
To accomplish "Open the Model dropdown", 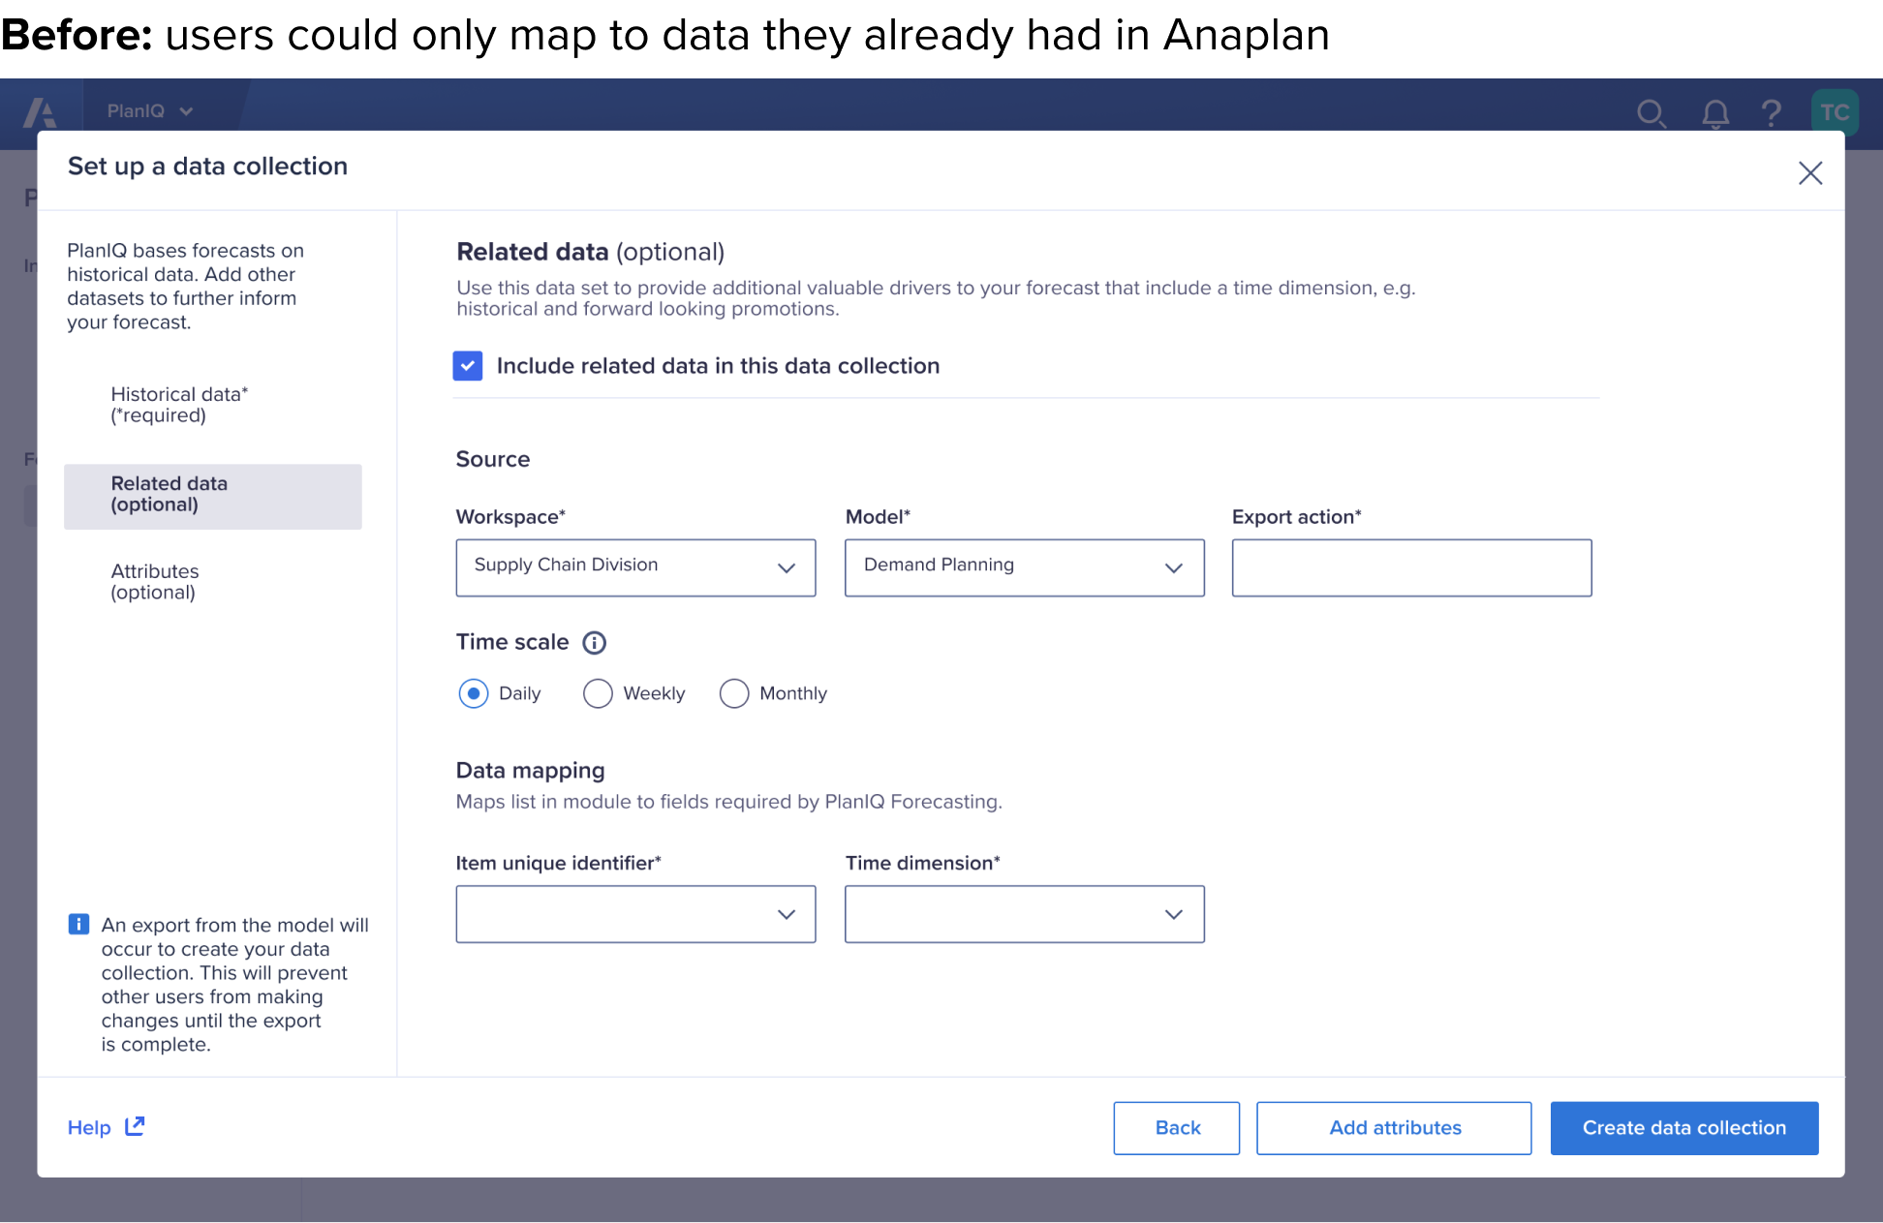I will 1024,567.
